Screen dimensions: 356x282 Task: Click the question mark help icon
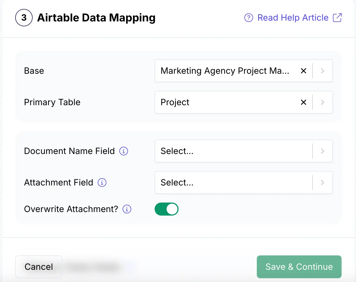248,18
